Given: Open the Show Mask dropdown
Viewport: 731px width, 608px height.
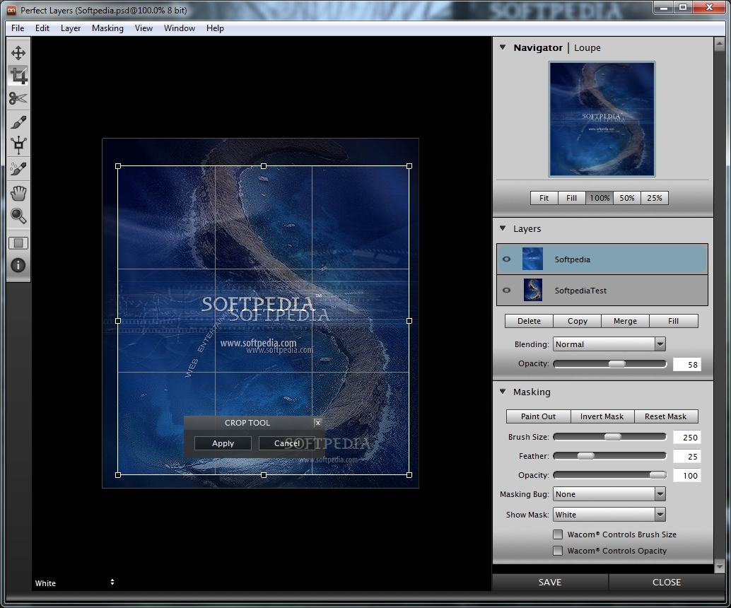Looking at the screenshot, I should [x=609, y=514].
